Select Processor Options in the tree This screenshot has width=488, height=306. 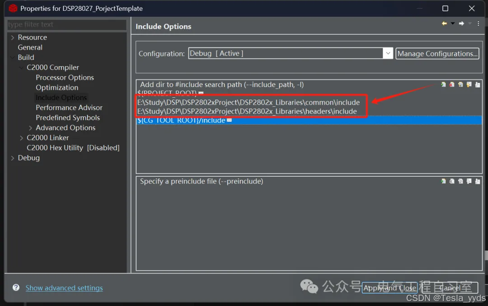65,78
